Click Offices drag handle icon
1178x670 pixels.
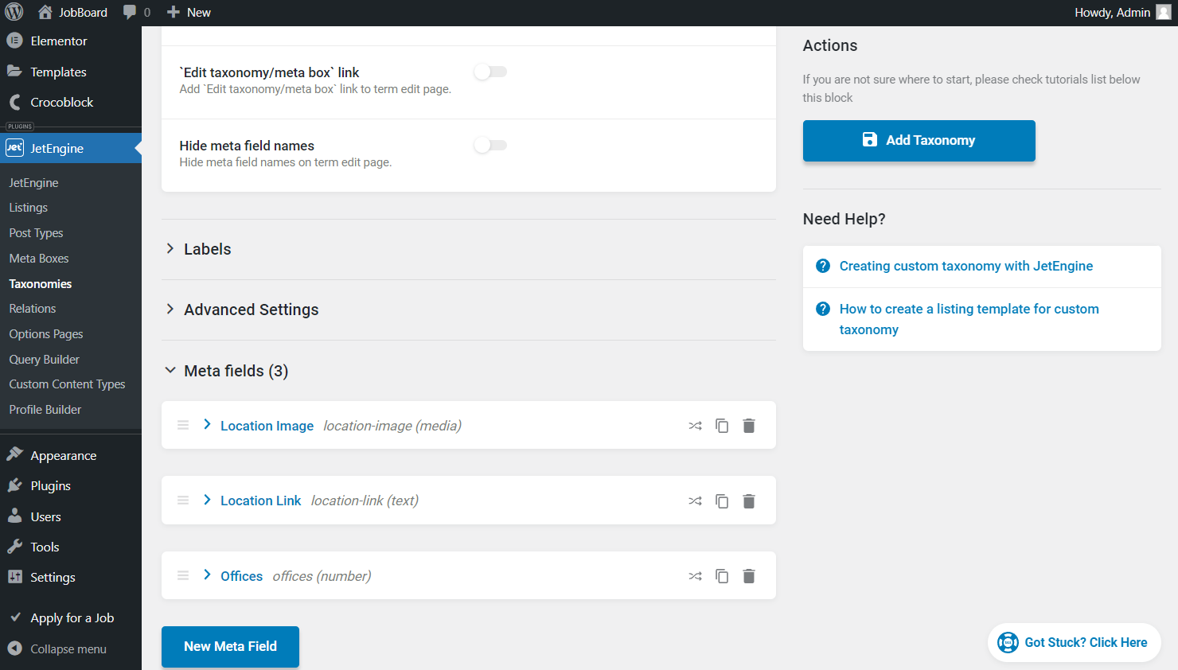tap(183, 575)
